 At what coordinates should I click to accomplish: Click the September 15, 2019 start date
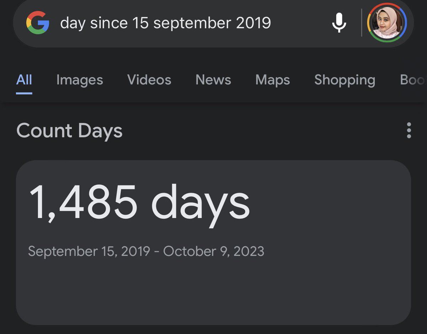coord(89,251)
